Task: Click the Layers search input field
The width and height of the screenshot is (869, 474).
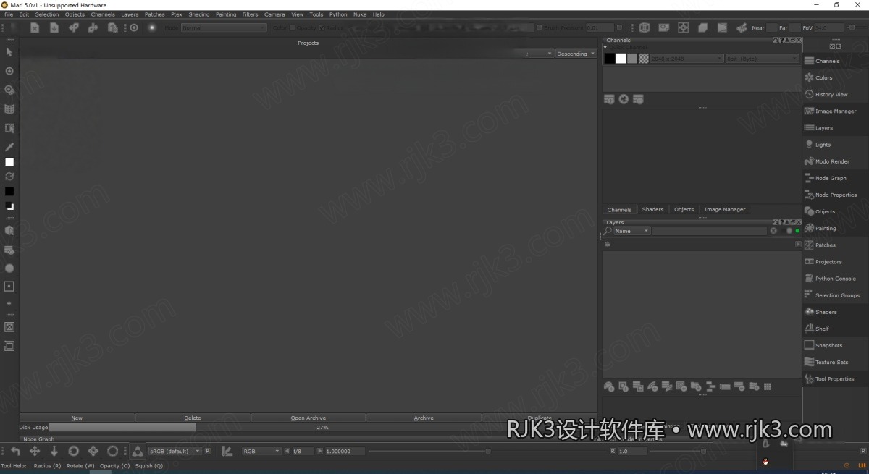Action: pos(709,231)
